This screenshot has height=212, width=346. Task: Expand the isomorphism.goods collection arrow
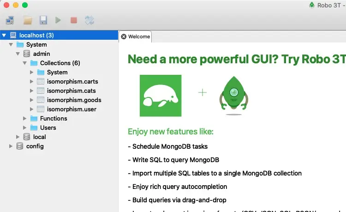pyautogui.click(x=31, y=100)
